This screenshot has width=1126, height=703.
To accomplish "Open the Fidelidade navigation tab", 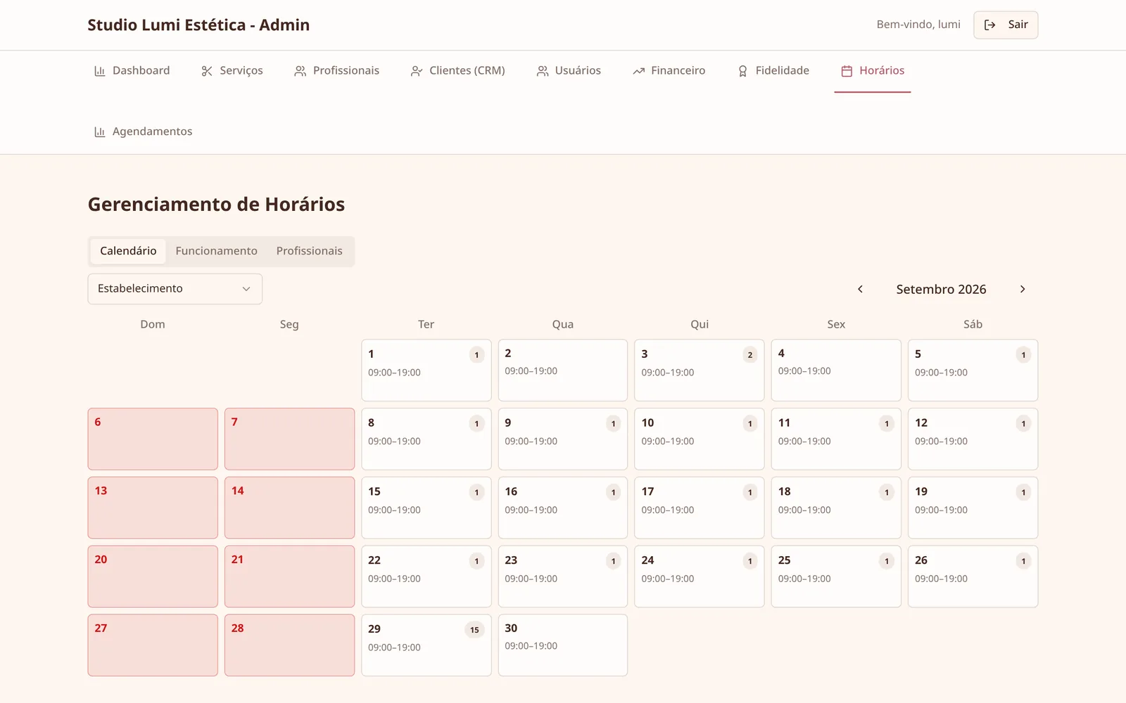I will click(773, 71).
